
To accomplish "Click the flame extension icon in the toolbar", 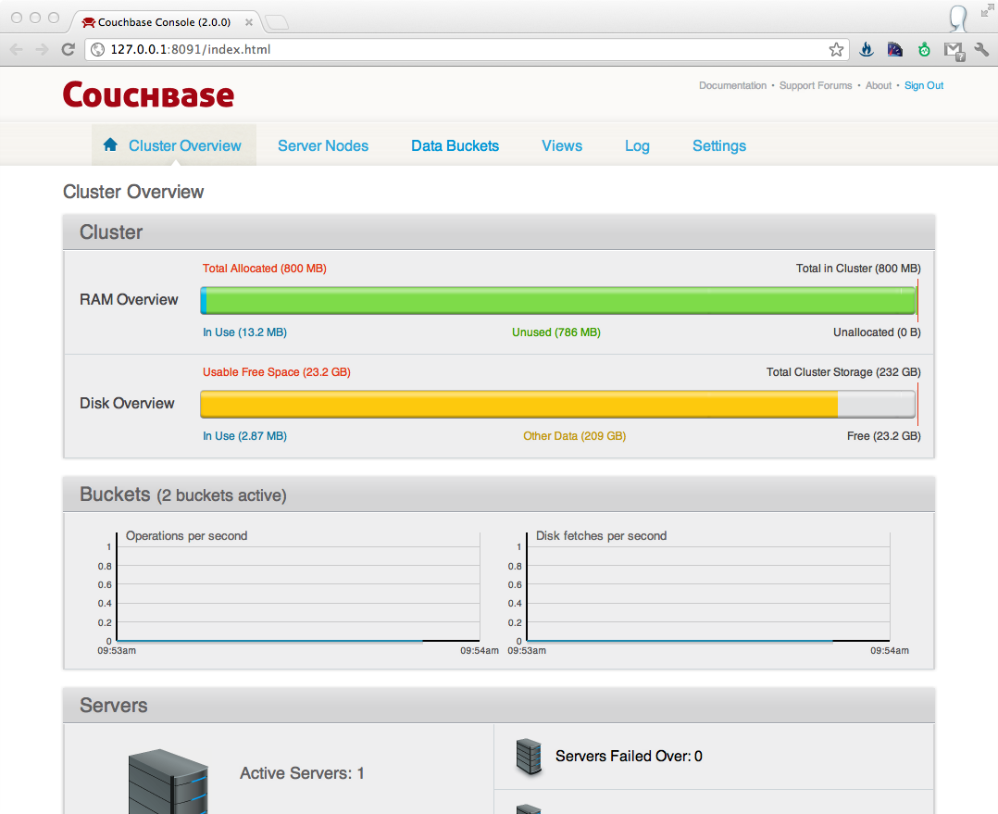I will tap(867, 50).
